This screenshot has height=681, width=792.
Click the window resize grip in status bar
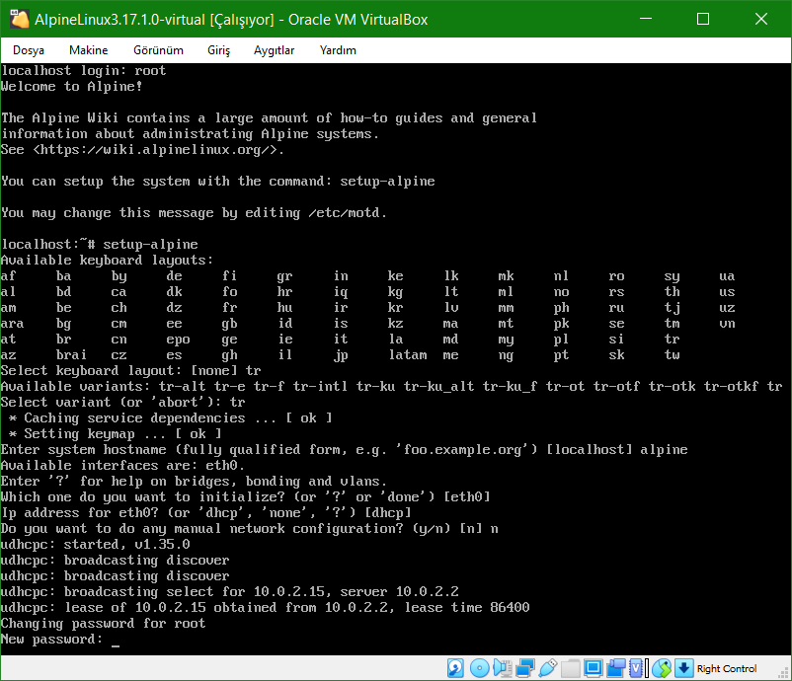pyautogui.click(x=784, y=673)
